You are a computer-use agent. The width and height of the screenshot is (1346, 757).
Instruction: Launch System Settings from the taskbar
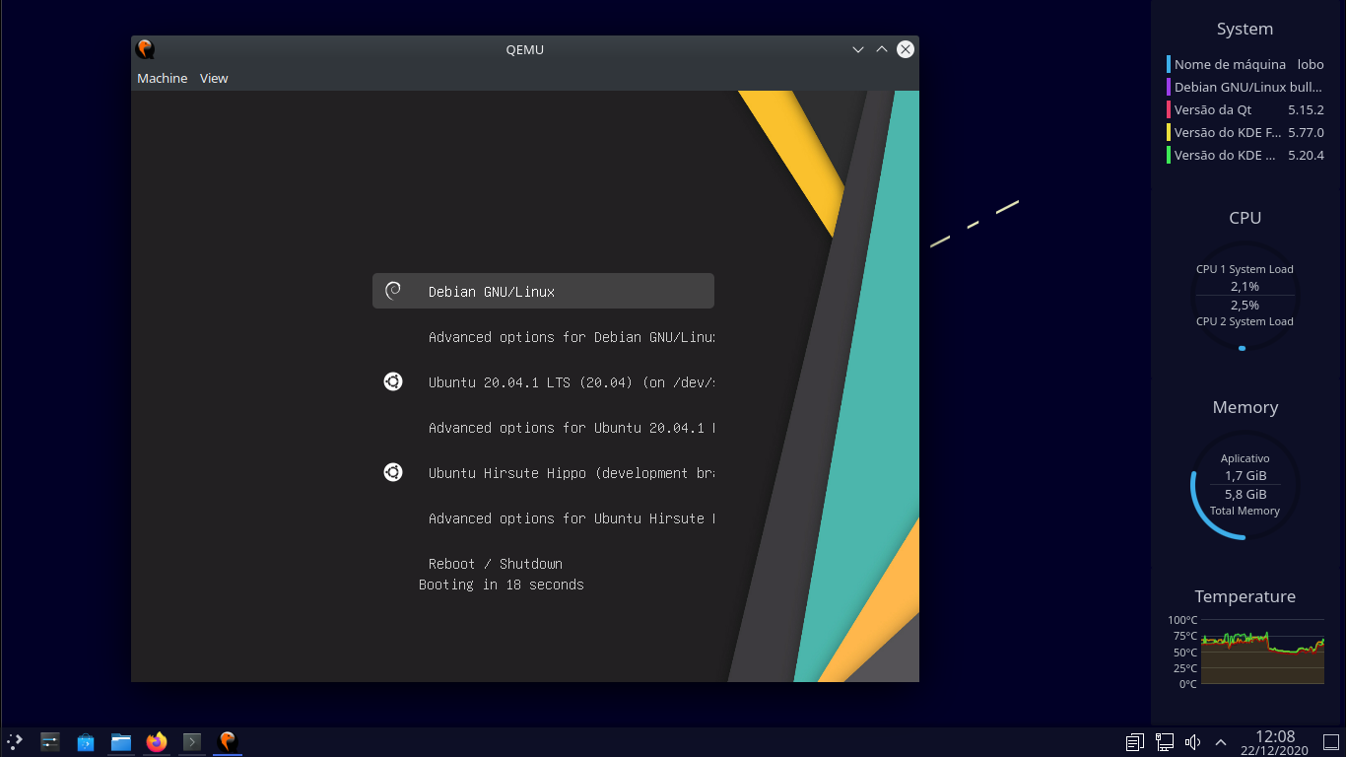coord(47,741)
